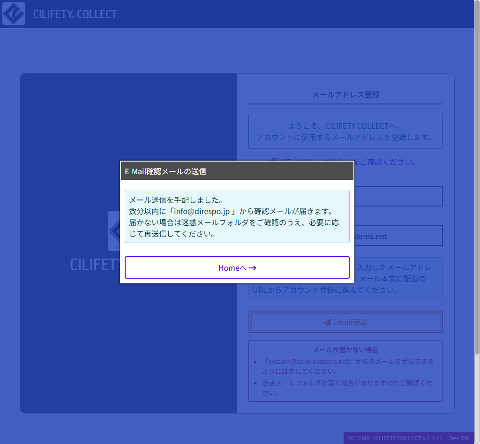The height and width of the screenshot is (444, 480).
Task: Click the paper plane icon on Email確認
Action: pos(327,322)
